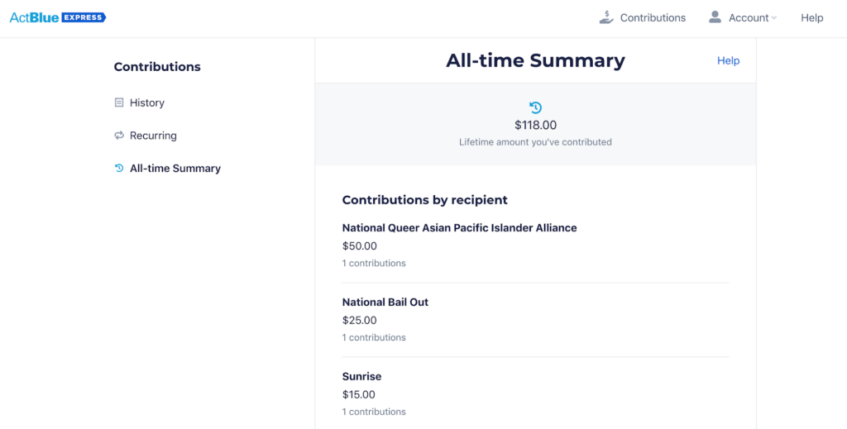
Task: Go to the History section
Action: 147,102
